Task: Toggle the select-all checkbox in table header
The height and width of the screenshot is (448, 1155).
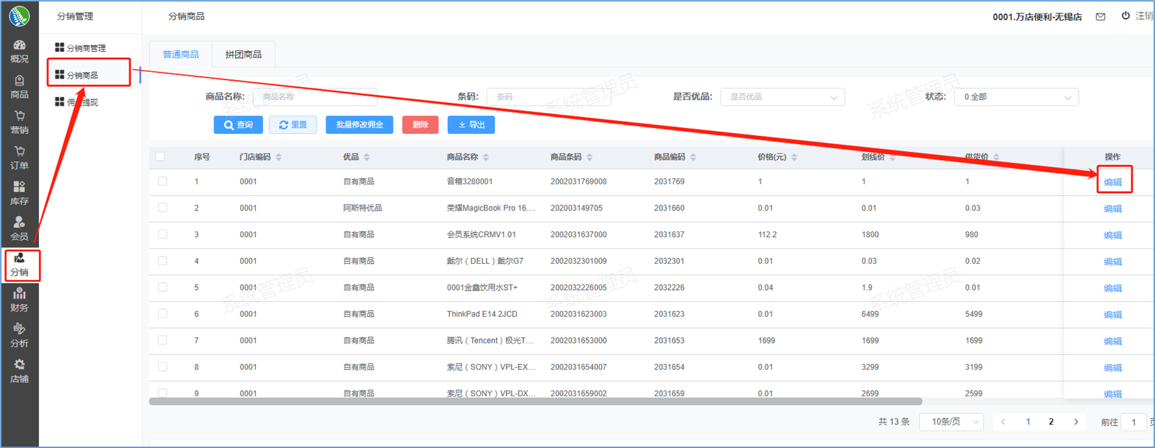Action: point(160,157)
